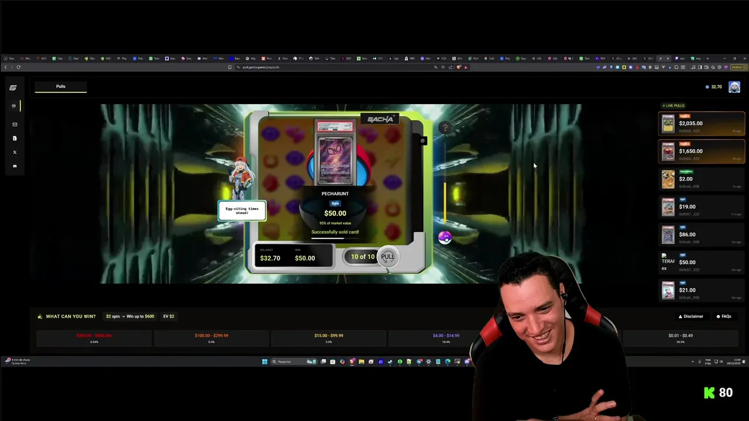Open the $19.00 live pull entry
749x421 pixels.
702,206
